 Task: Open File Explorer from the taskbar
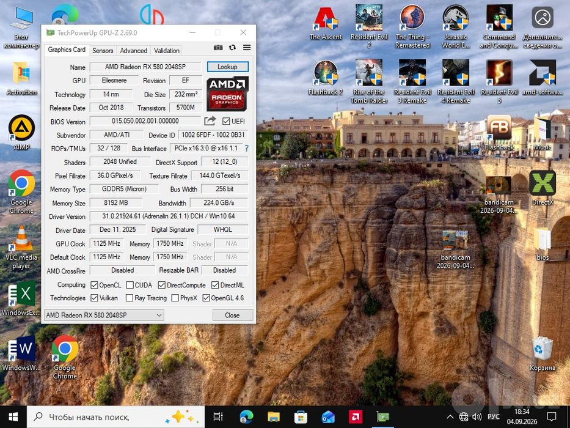[273, 417]
